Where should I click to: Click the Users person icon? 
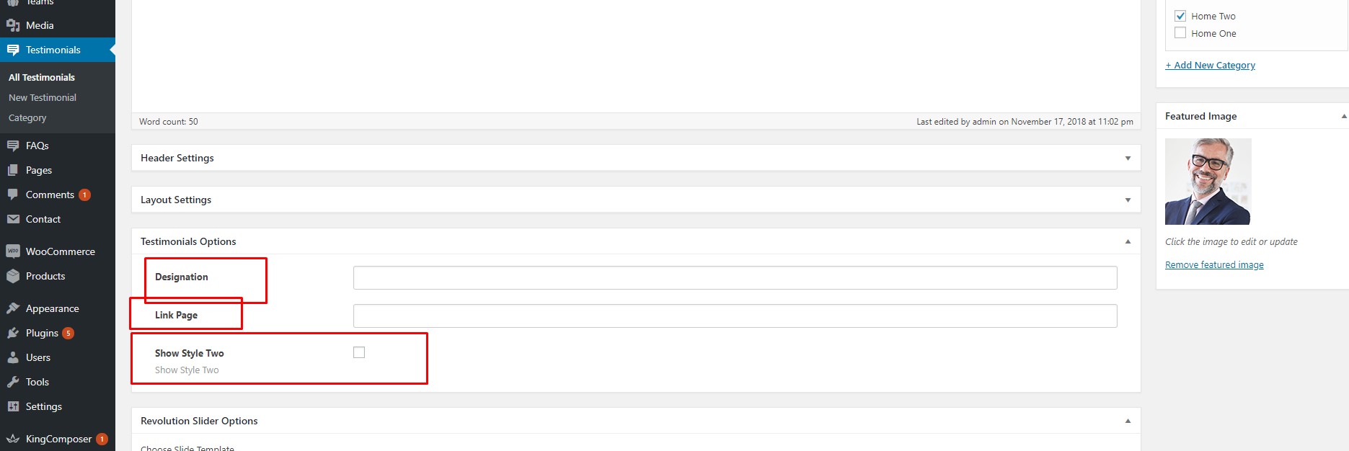pyautogui.click(x=13, y=357)
